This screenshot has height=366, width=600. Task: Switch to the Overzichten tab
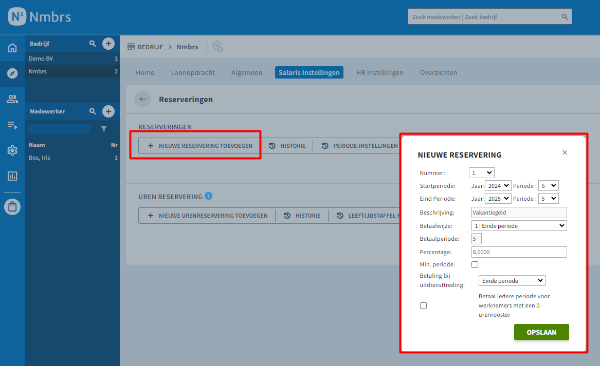coord(439,72)
